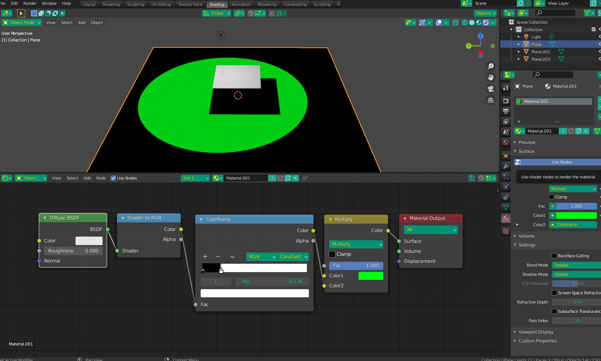Open ColorRamp Constant interpolation dropdown
The image size is (601, 361).
click(x=293, y=257)
